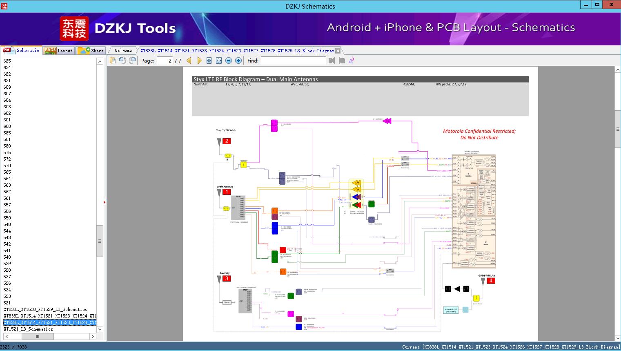Select the highlighted XT838L_XT1514 block diagram entry
The image size is (621, 351).
(x=50, y=322)
